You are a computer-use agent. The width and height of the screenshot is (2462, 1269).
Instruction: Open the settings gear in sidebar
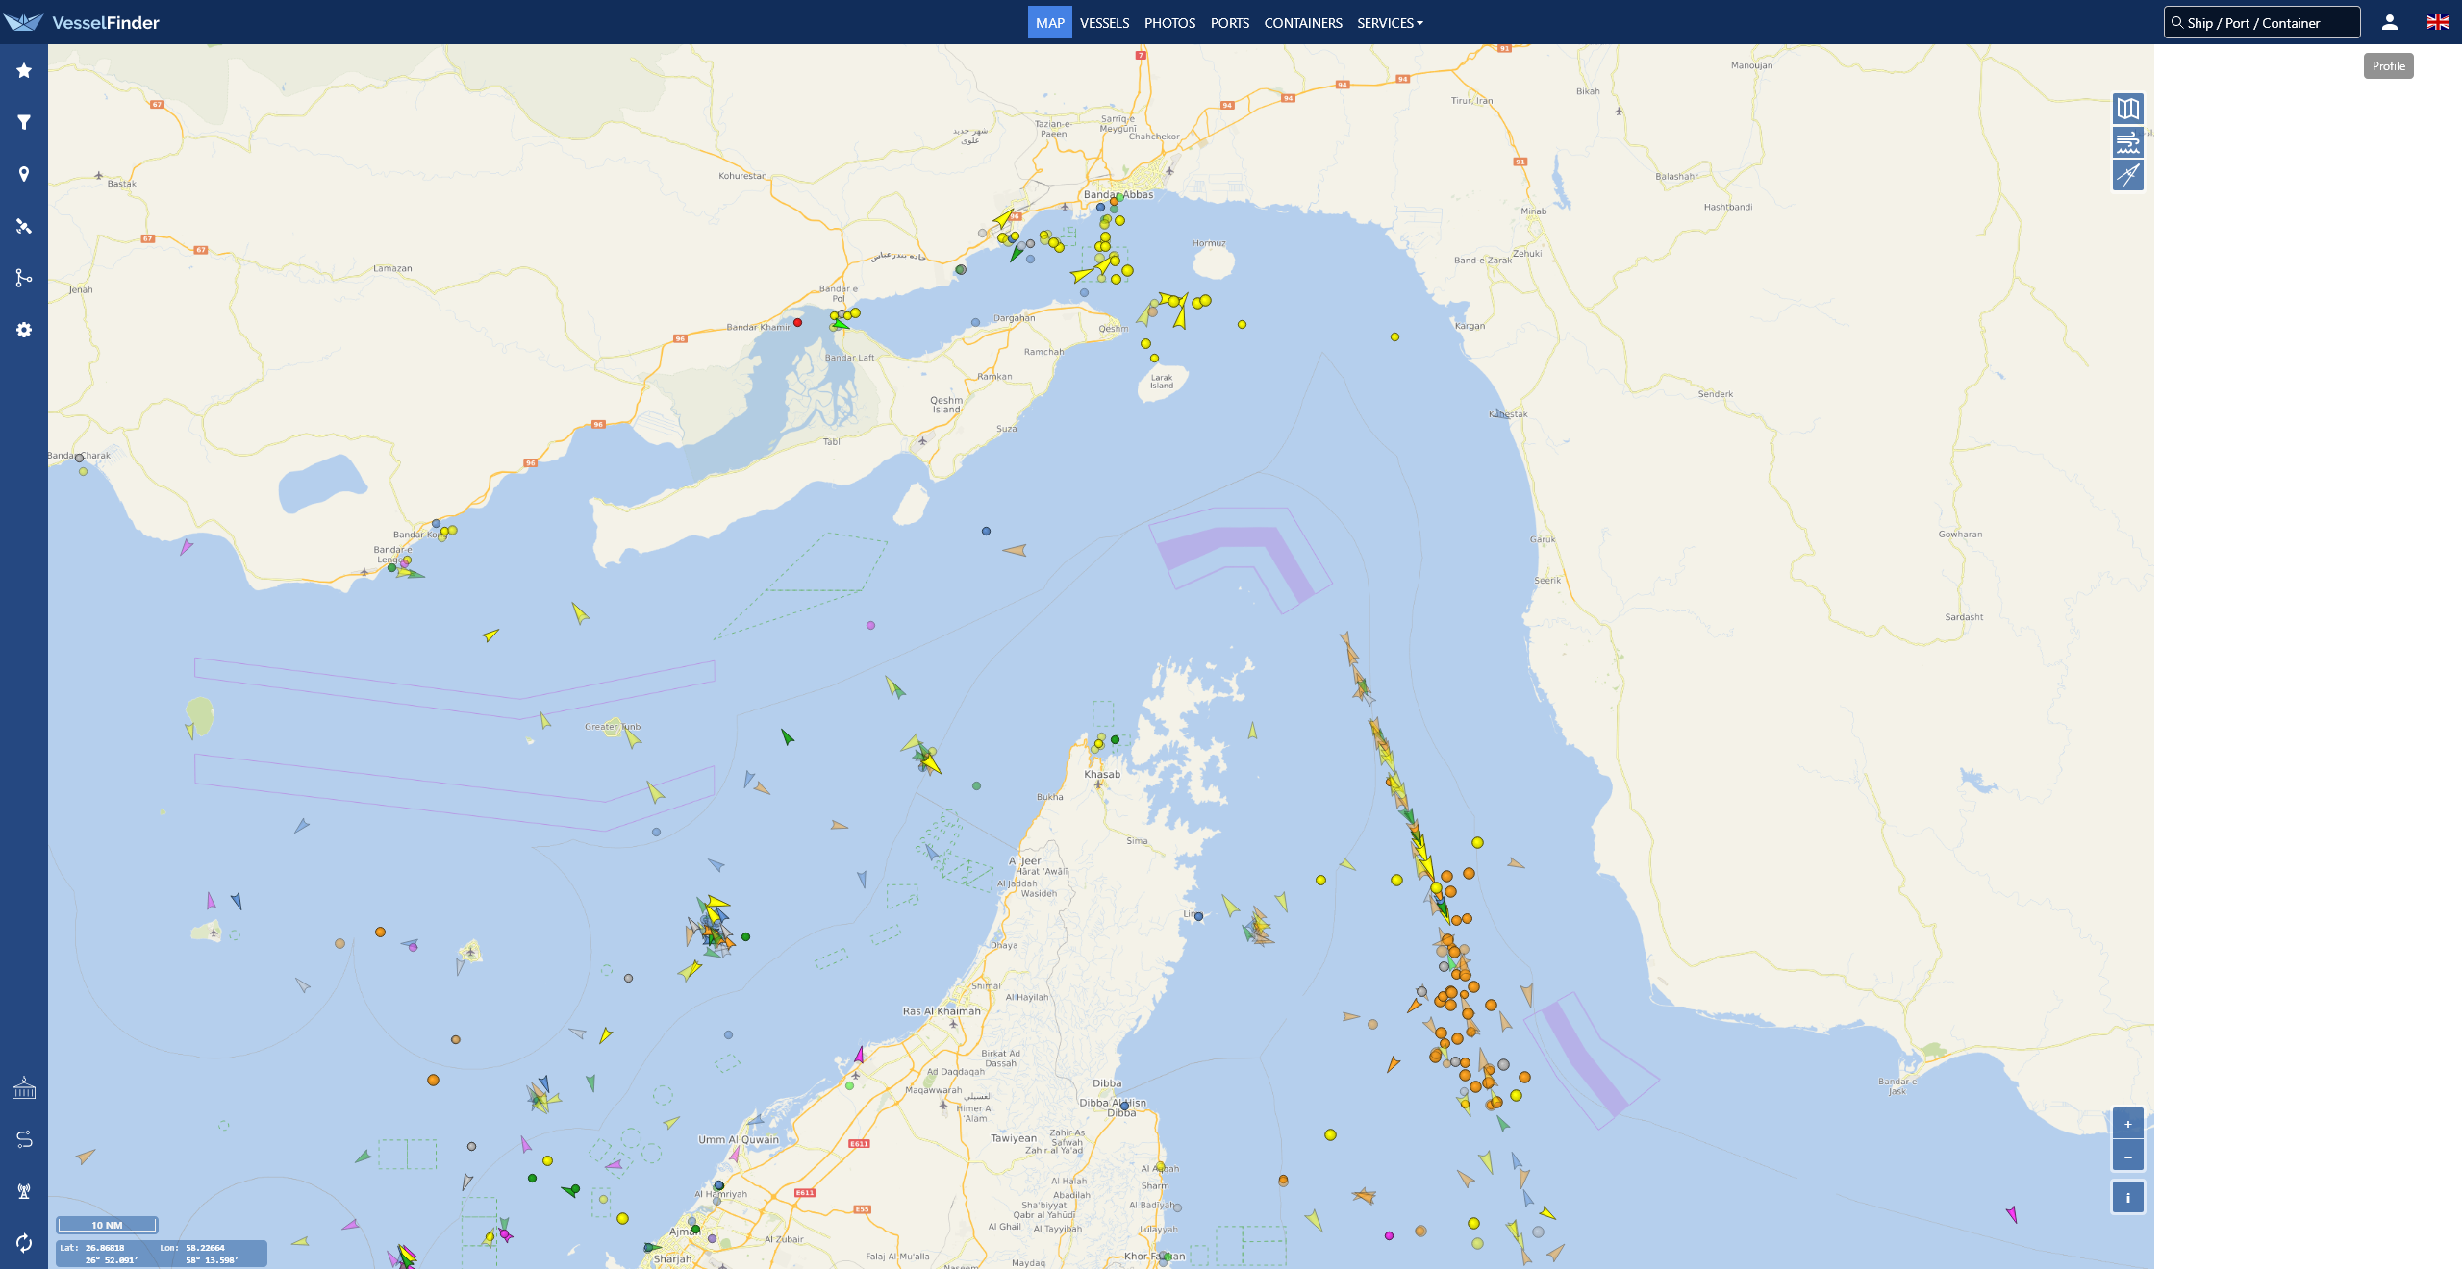pos(24,330)
